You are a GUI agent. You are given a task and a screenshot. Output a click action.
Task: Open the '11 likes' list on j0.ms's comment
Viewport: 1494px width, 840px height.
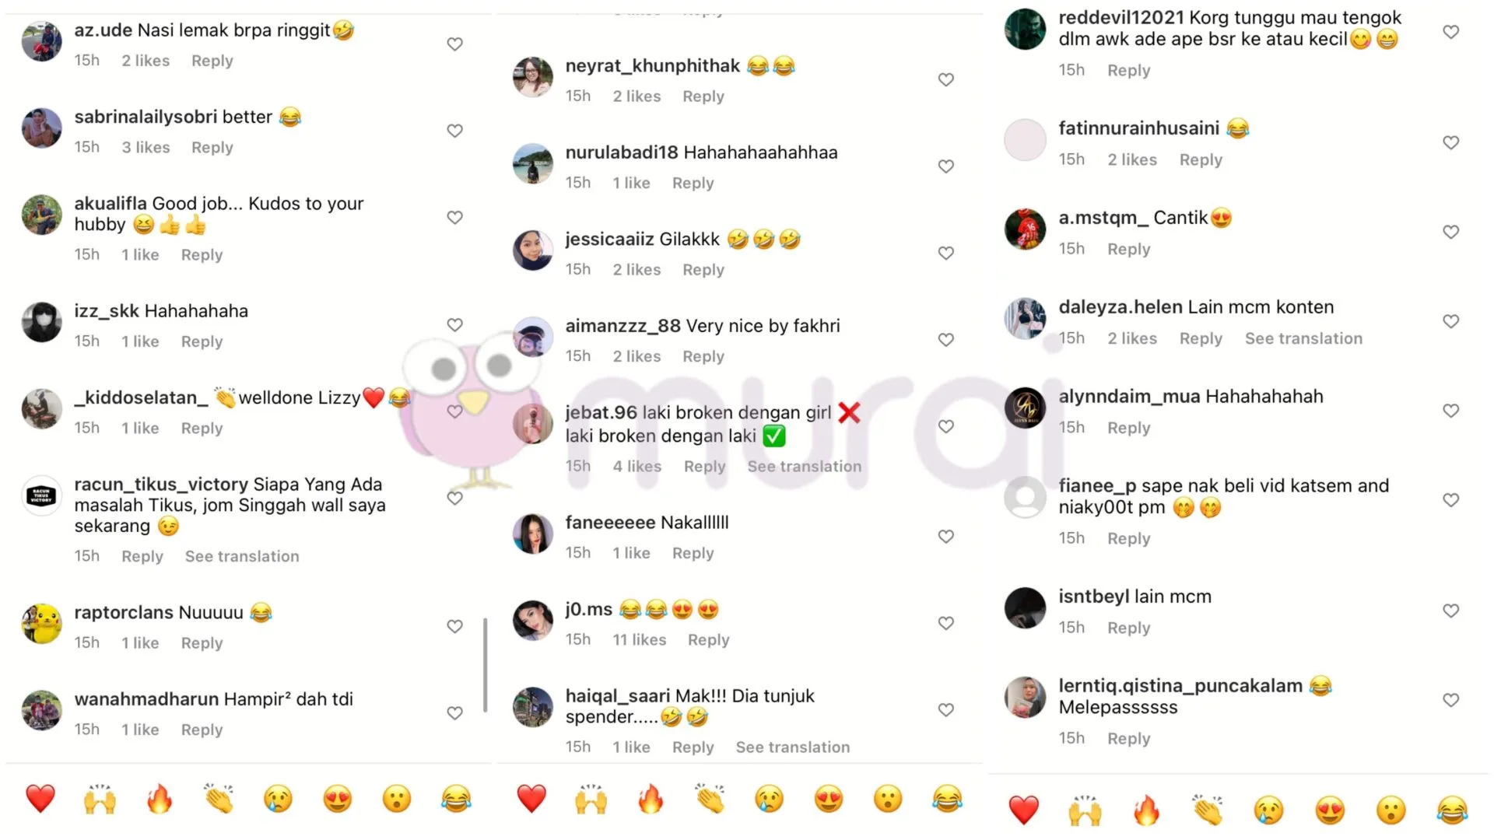coord(639,639)
